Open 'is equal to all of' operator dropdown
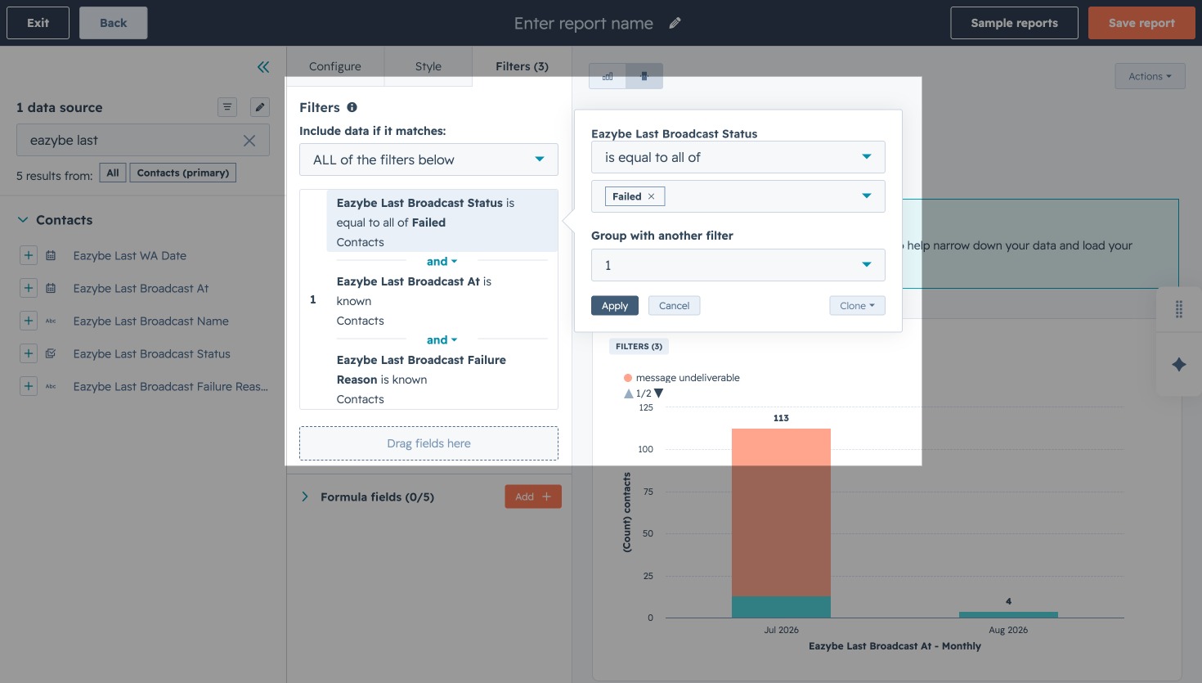The height and width of the screenshot is (683, 1202). pyautogui.click(x=738, y=157)
